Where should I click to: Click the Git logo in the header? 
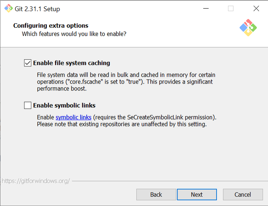(x=248, y=28)
